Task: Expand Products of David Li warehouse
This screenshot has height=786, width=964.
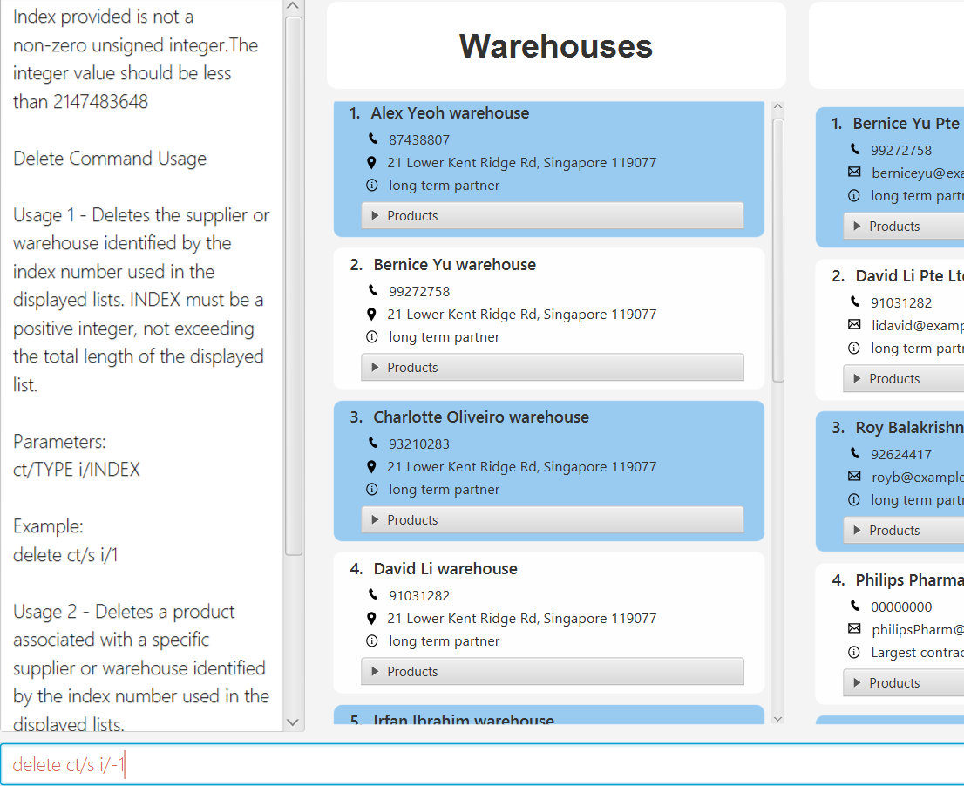Action: click(552, 672)
